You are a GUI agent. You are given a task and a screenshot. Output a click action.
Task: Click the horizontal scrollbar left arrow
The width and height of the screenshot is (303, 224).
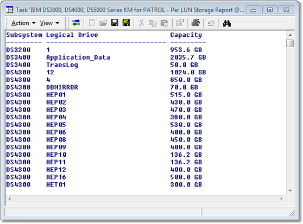(10, 199)
